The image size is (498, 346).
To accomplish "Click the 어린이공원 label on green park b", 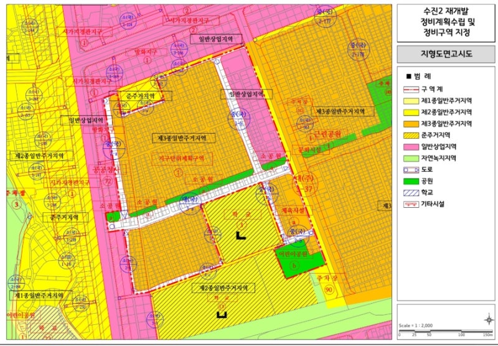I will 293,255.
